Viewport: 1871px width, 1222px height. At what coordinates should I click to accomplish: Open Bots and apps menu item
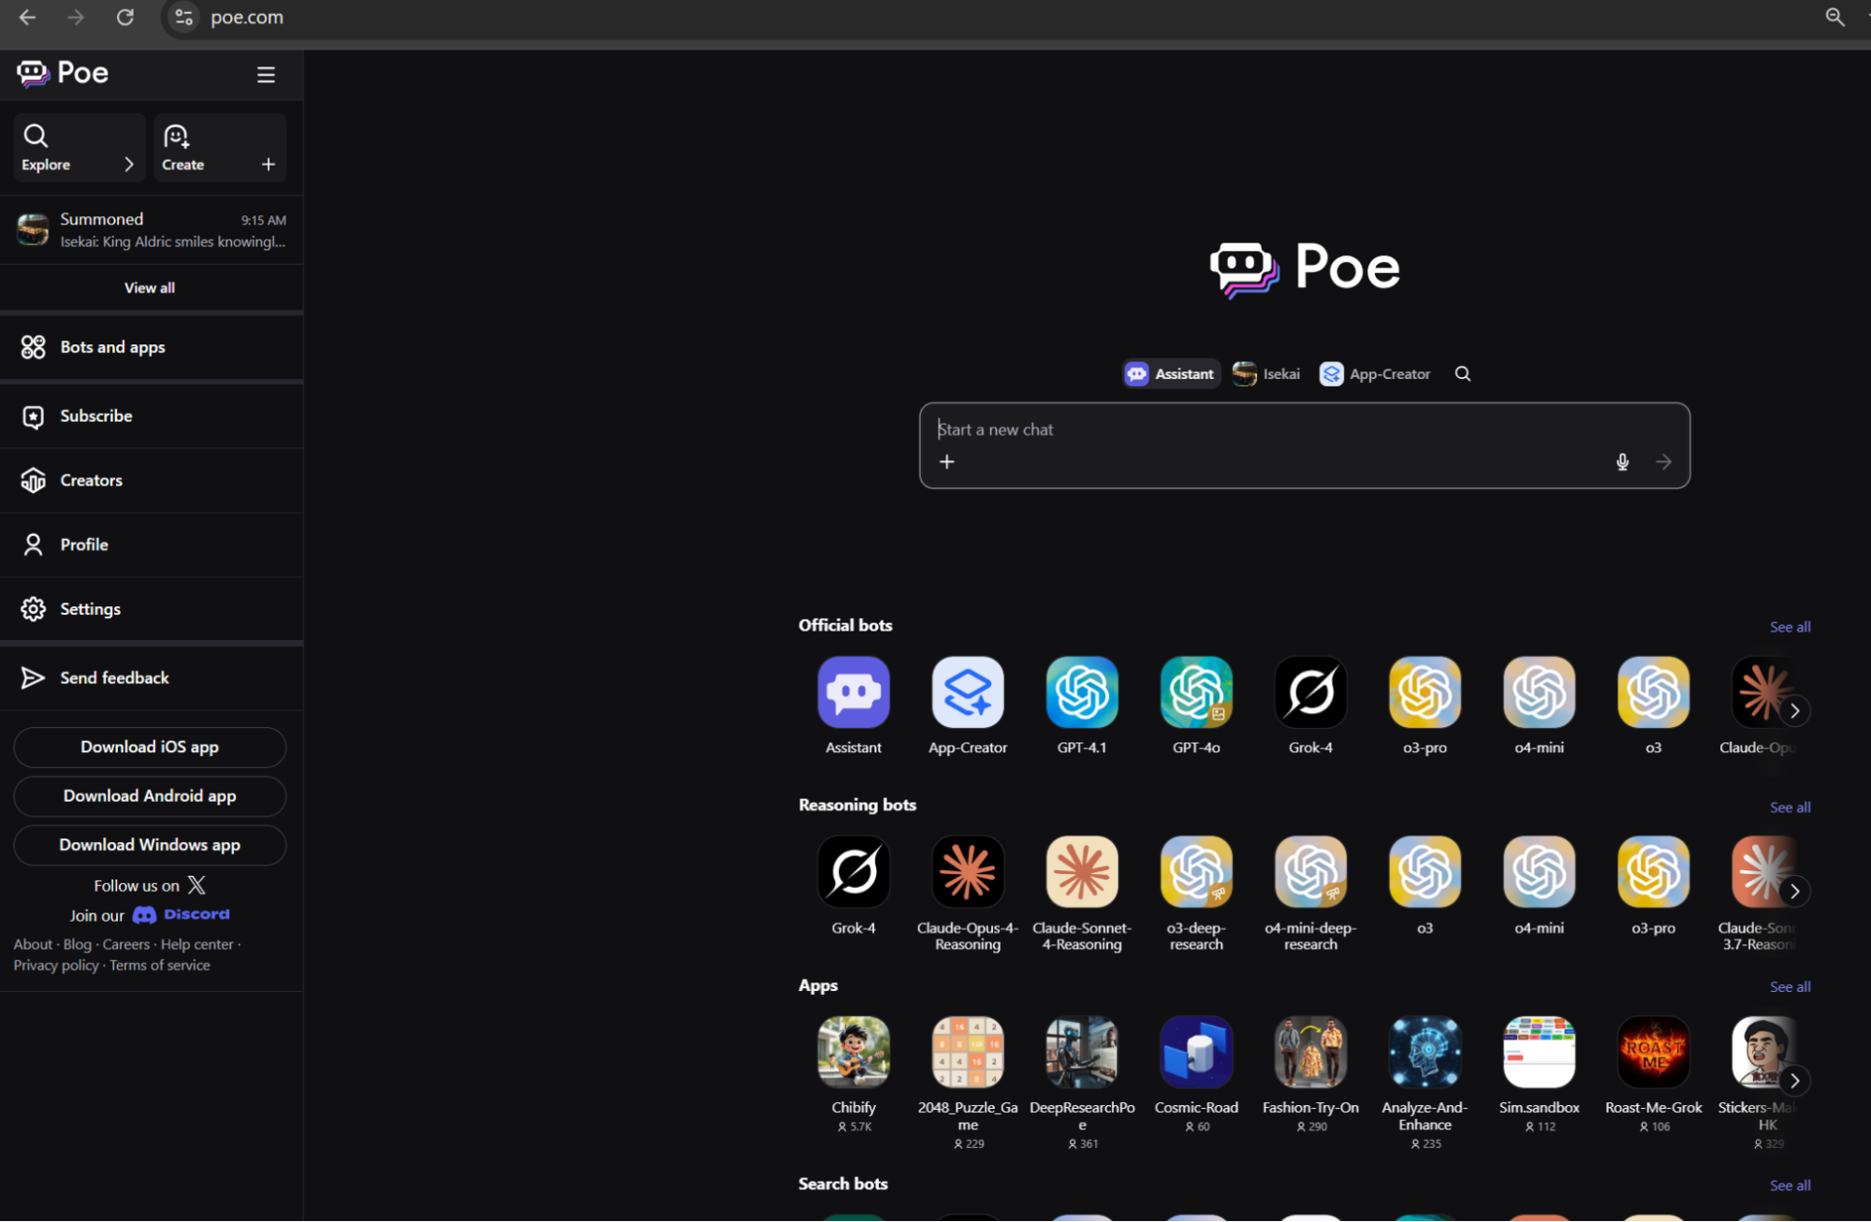(112, 347)
